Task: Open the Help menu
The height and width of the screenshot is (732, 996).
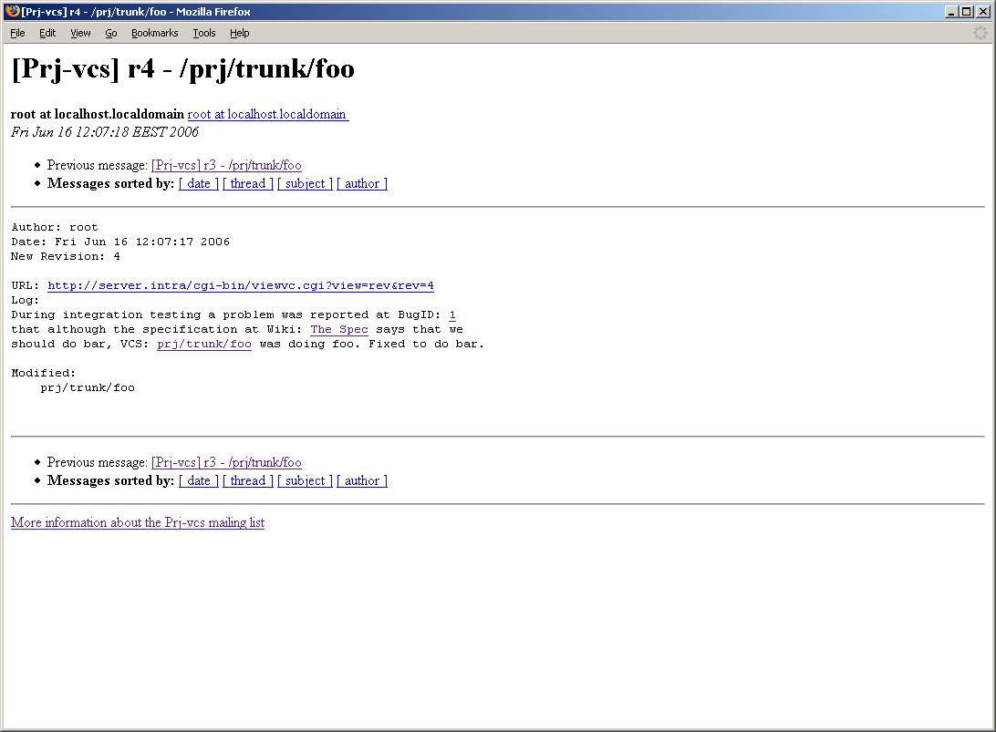Action: click(239, 33)
